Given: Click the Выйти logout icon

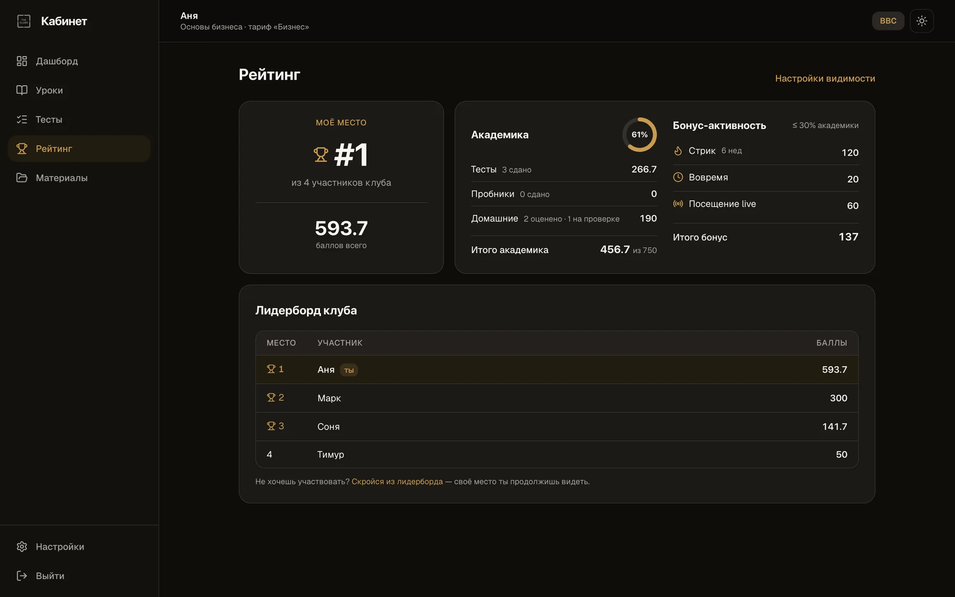Looking at the screenshot, I should 22,576.
